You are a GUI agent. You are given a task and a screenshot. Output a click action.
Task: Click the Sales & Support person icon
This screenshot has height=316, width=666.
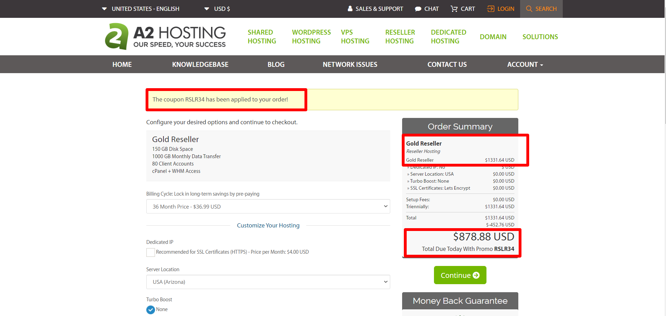pos(350,8)
